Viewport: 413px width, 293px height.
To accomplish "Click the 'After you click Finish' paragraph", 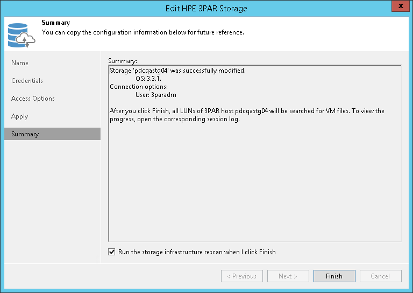I will [247, 115].
